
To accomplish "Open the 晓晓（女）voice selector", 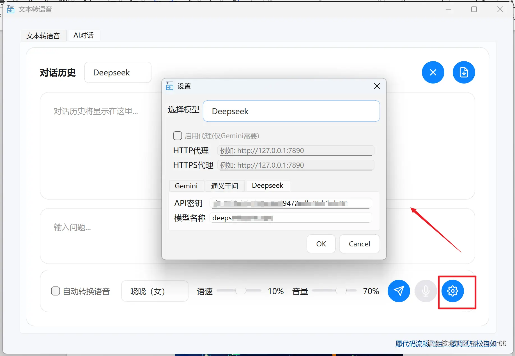I will (x=155, y=291).
